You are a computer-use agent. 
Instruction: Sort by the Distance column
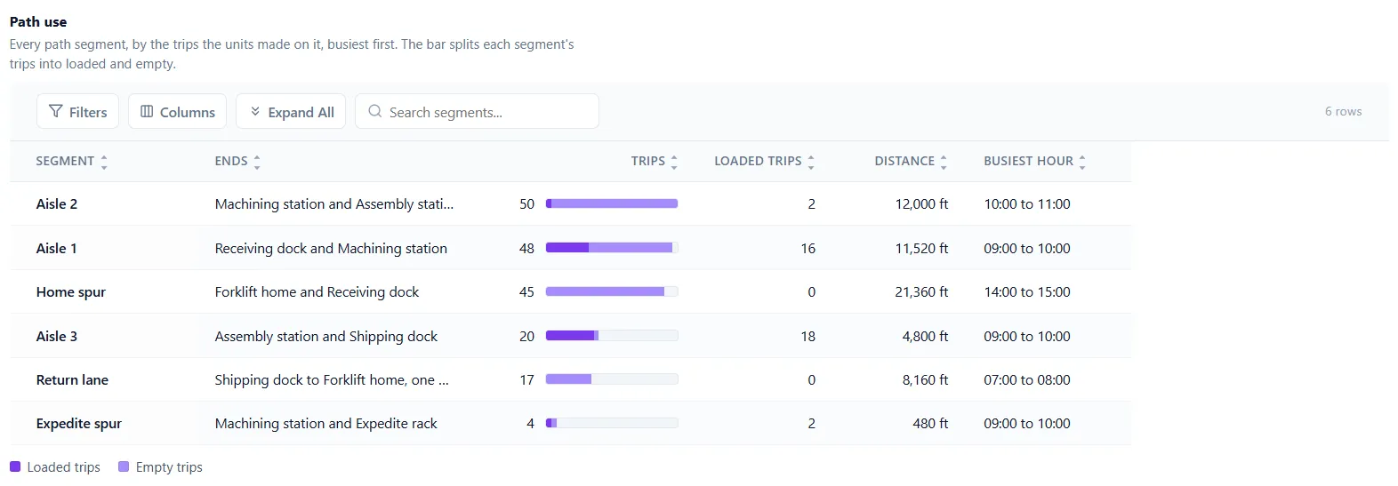coord(911,161)
